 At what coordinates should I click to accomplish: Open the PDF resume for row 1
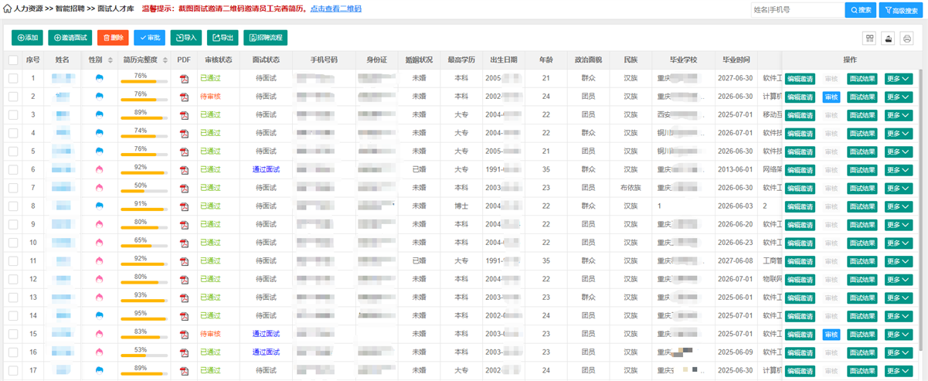coord(184,79)
